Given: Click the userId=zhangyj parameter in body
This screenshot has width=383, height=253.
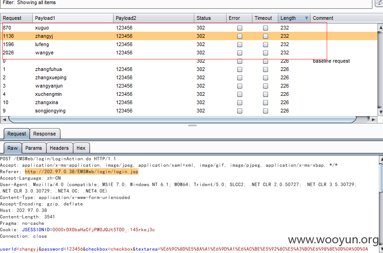Looking at the screenshot, I should pos(19,249).
